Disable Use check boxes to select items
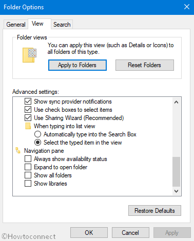Image resolution: width=194 pixels, height=241 pixels. [28, 110]
